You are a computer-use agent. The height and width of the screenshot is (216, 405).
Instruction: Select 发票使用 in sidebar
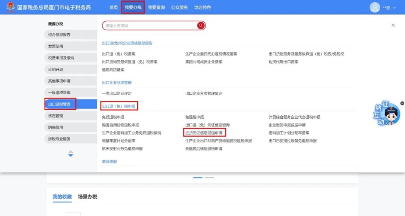coord(70,46)
